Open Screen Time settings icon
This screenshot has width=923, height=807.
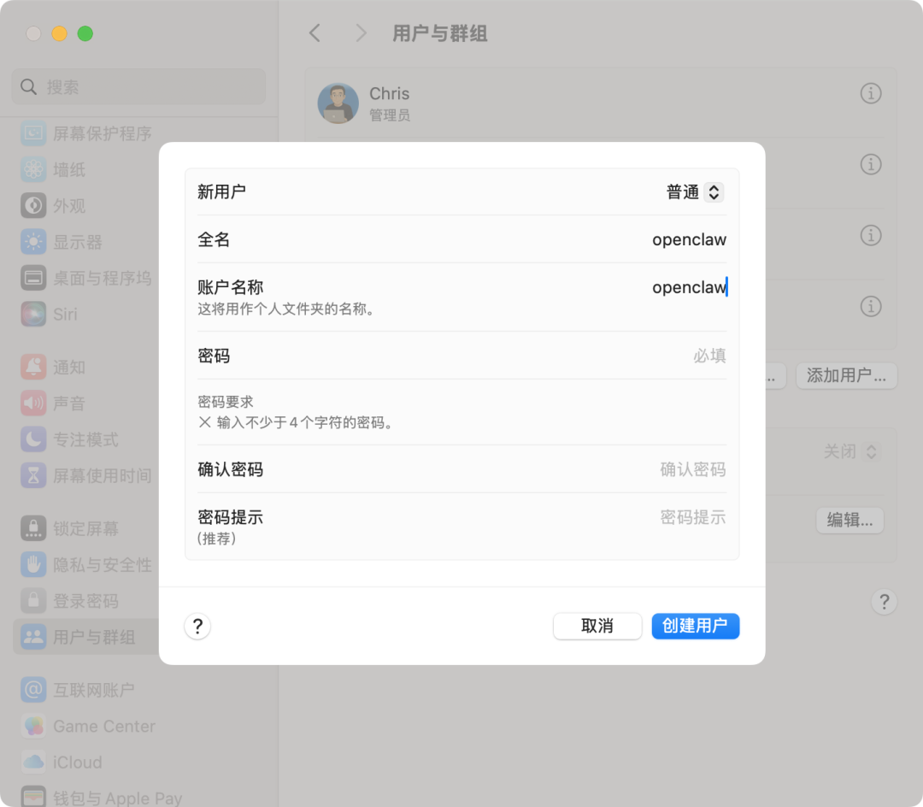(x=33, y=475)
